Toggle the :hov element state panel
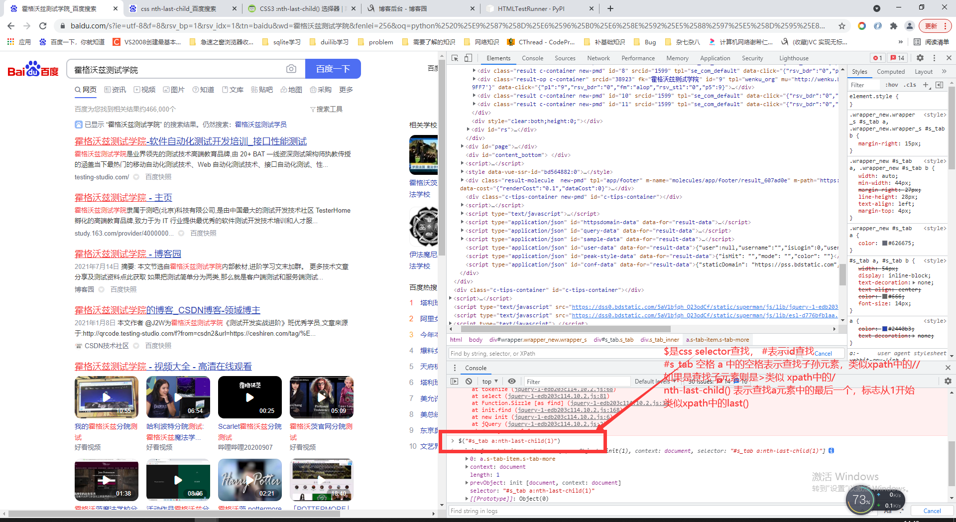This screenshot has height=522, width=956. click(x=892, y=85)
